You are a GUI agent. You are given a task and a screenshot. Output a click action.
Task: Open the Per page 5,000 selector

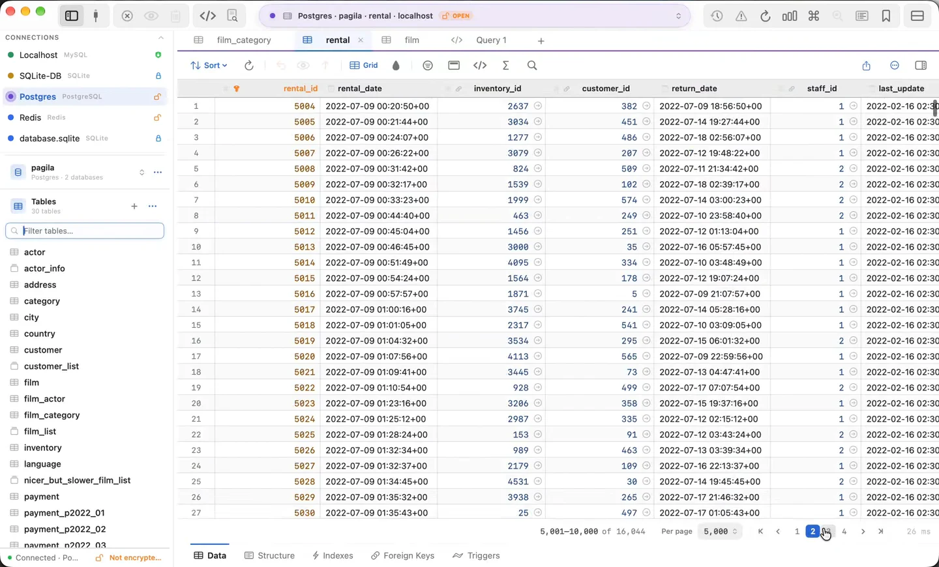[x=720, y=532]
